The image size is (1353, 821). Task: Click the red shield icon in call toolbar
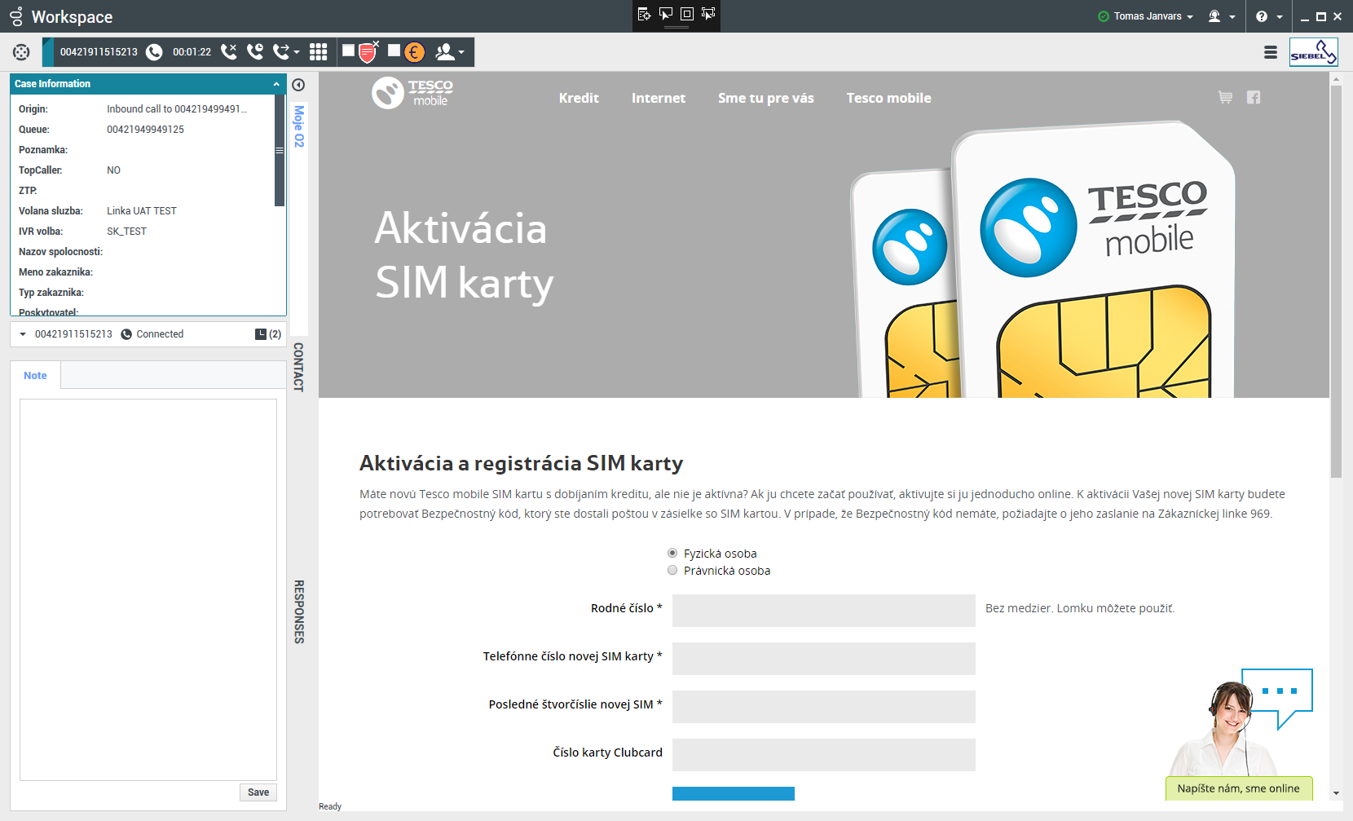pyautogui.click(x=368, y=52)
